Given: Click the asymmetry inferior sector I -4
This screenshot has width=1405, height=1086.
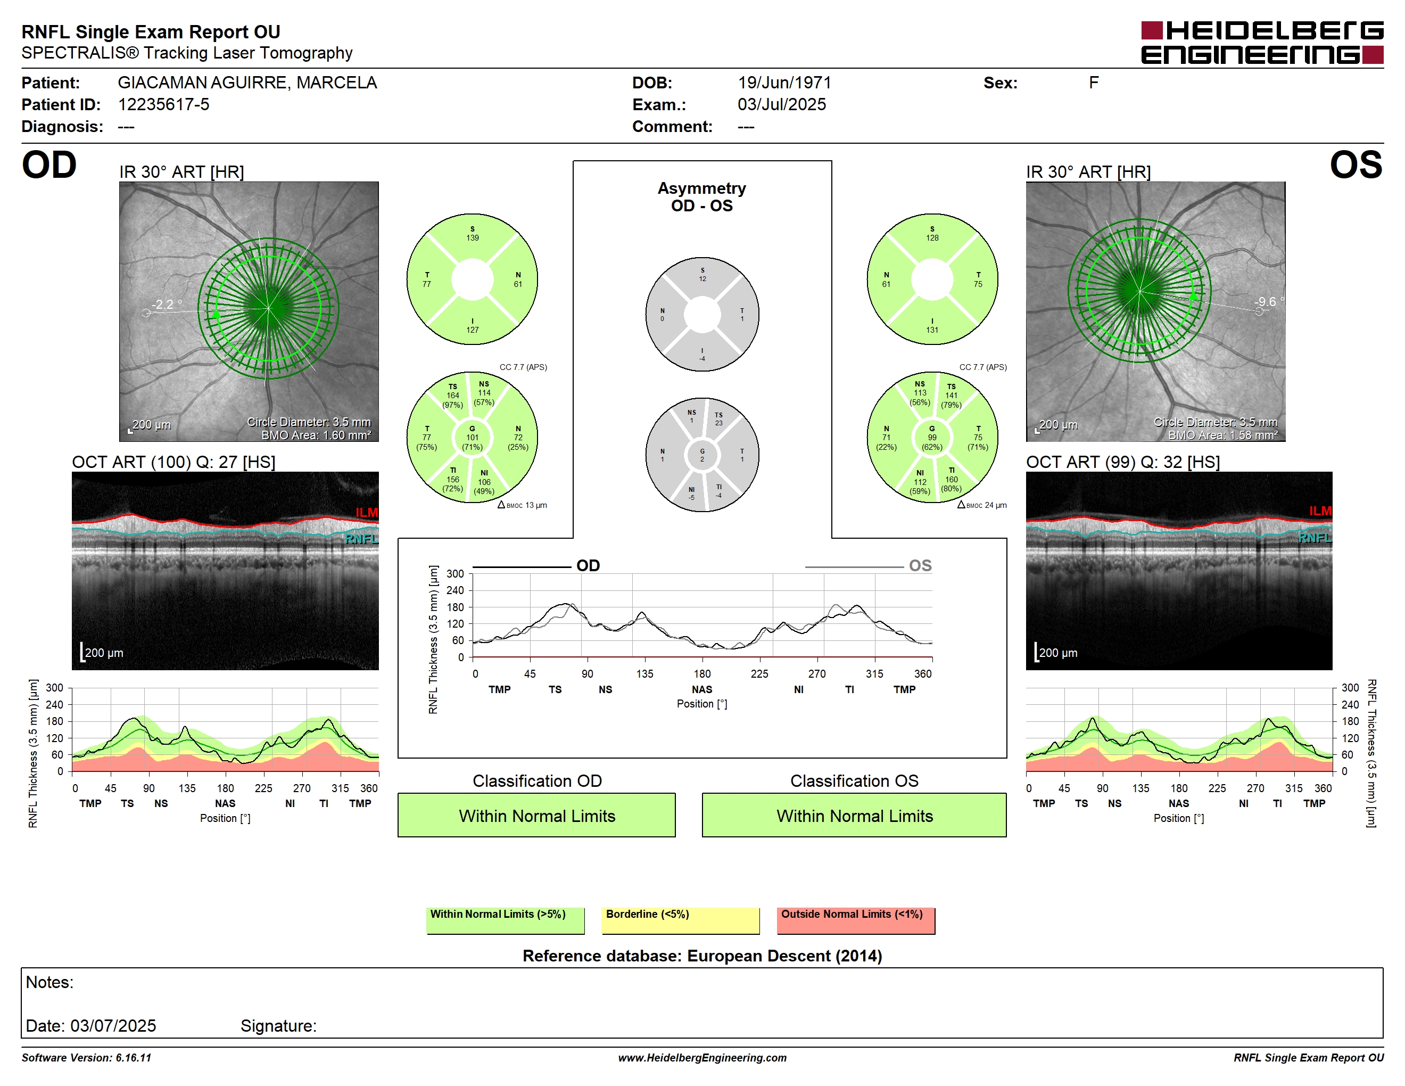Looking at the screenshot, I should [702, 355].
